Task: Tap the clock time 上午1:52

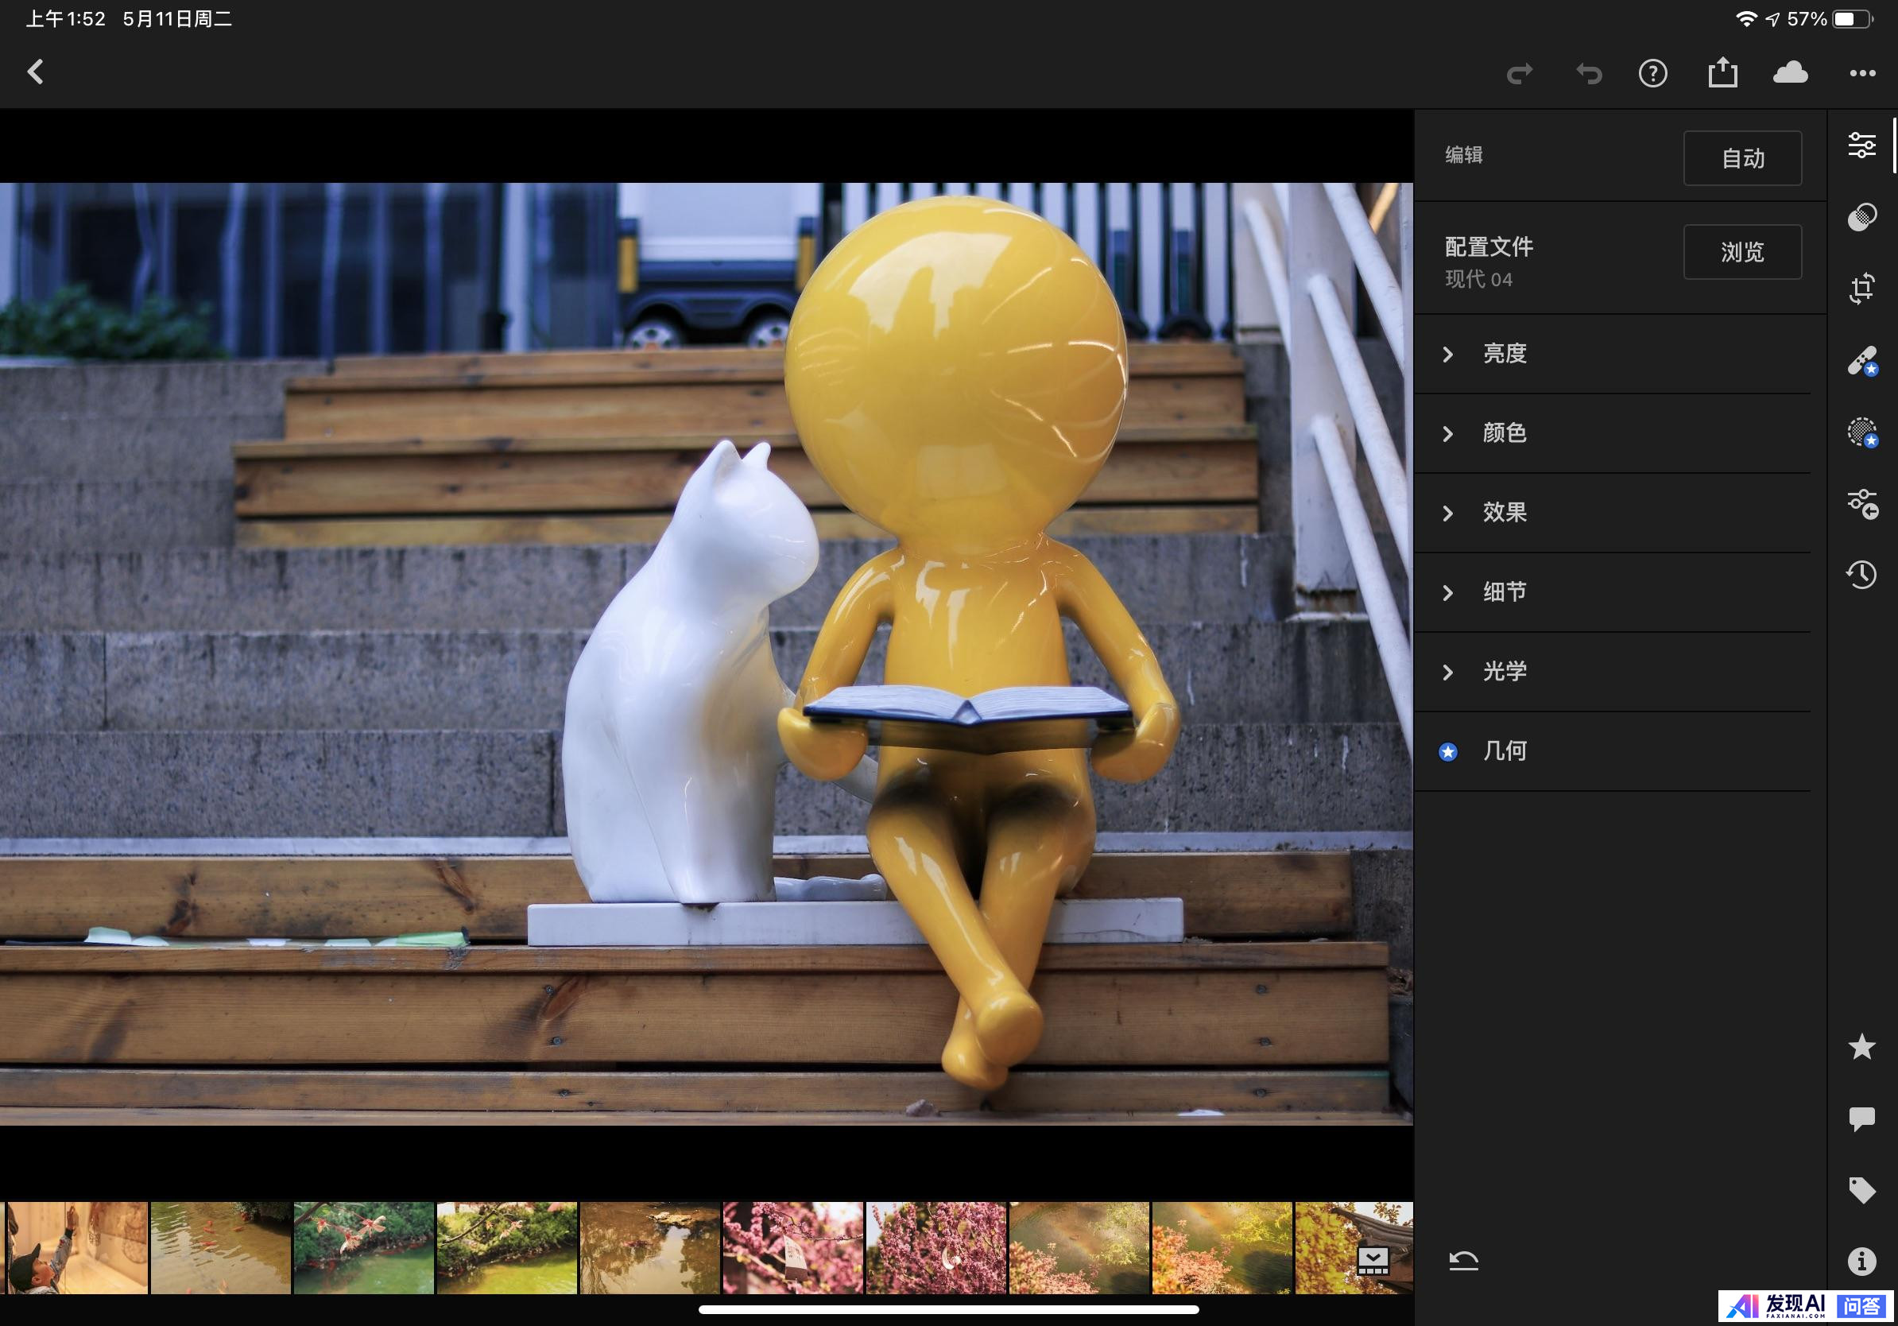Action: pyautogui.click(x=65, y=19)
